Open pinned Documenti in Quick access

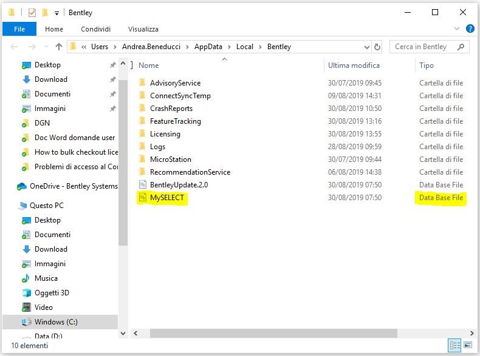(52, 94)
